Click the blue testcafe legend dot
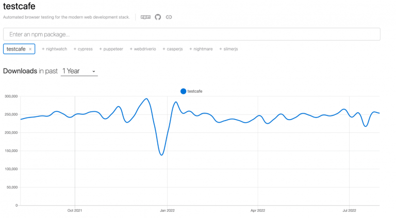396x218 pixels. pos(183,91)
